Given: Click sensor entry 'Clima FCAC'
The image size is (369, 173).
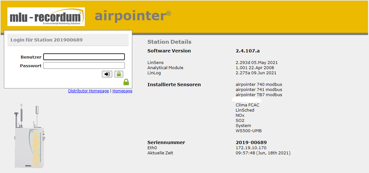Looking at the screenshot, I should point(247,105).
